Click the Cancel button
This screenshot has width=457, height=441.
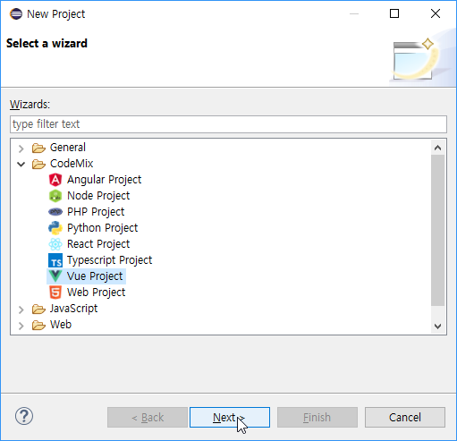(405, 417)
